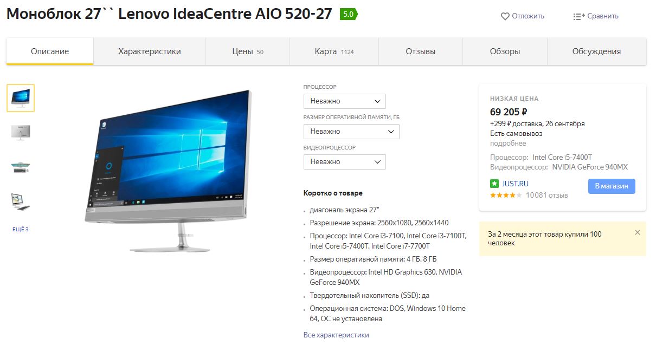Click the green star icon beside JUST.RU

(x=494, y=184)
